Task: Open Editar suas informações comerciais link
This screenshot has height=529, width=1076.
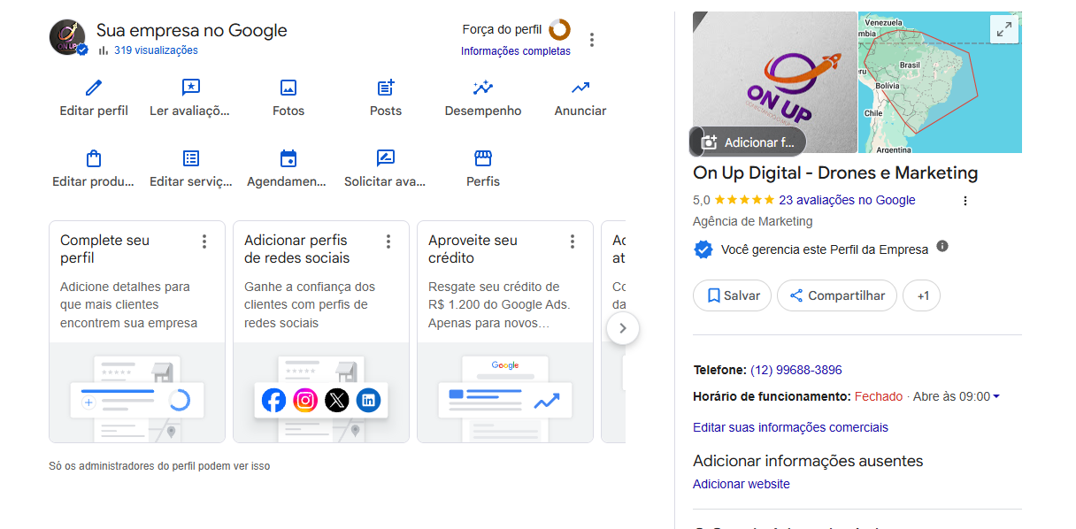Action: click(790, 427)
